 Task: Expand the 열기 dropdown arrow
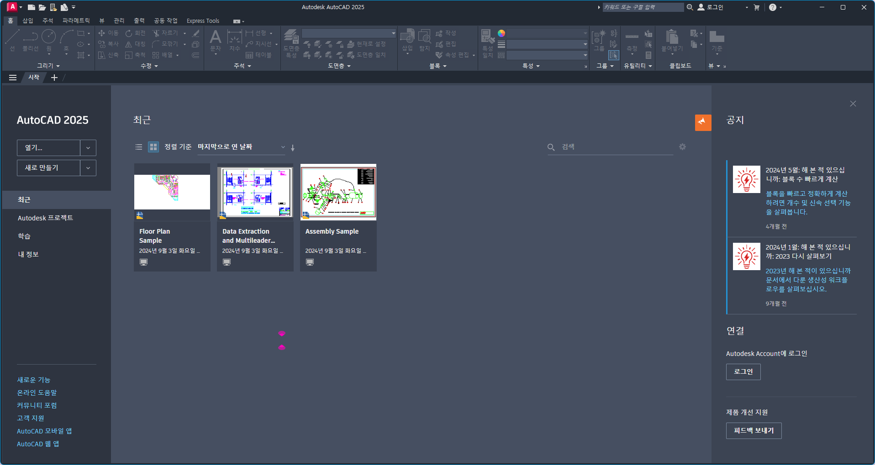point(88,148)
